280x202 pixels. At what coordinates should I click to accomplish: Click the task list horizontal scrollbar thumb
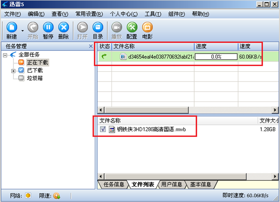pos(146,110)
